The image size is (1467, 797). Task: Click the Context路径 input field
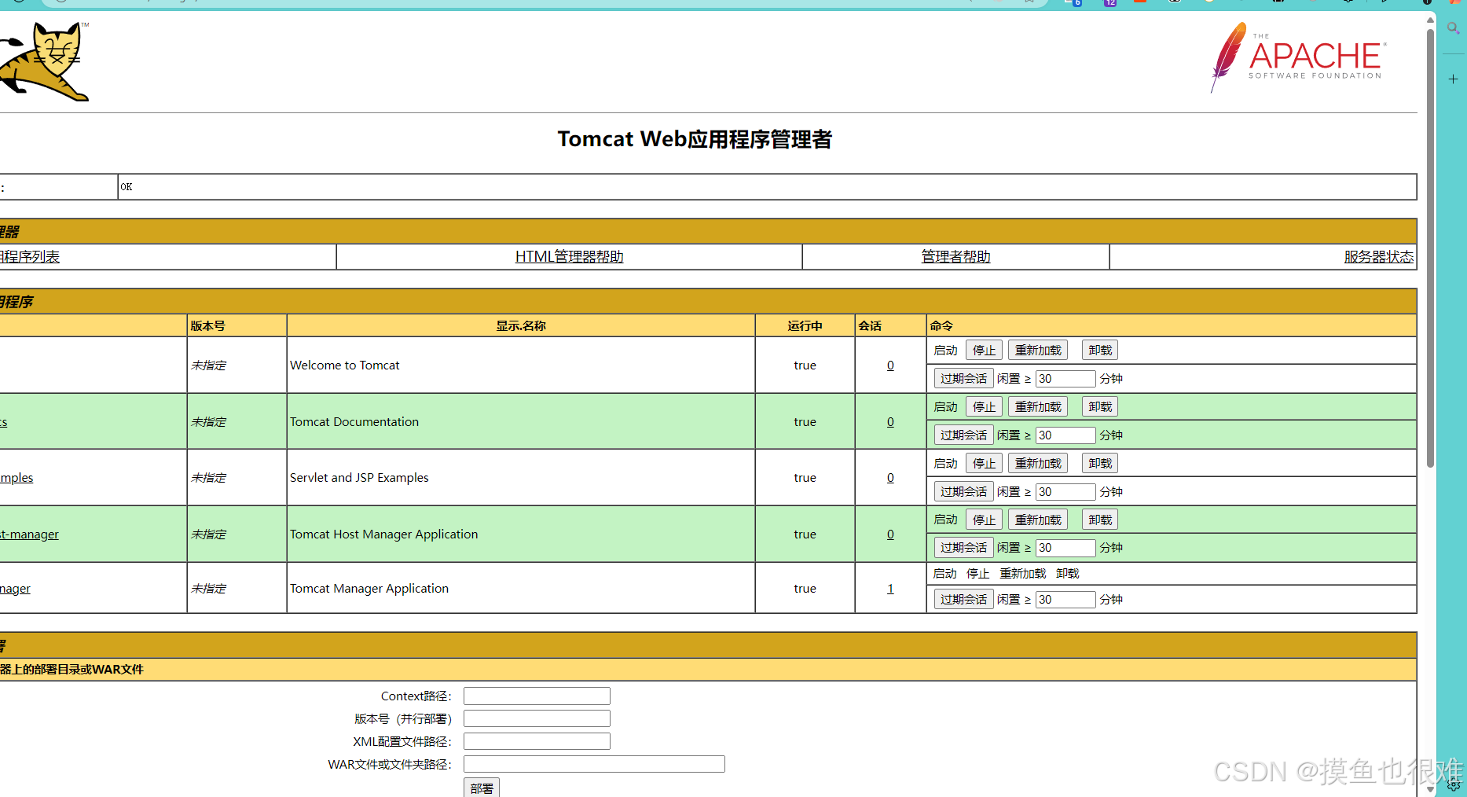click(x=537, y=696)
